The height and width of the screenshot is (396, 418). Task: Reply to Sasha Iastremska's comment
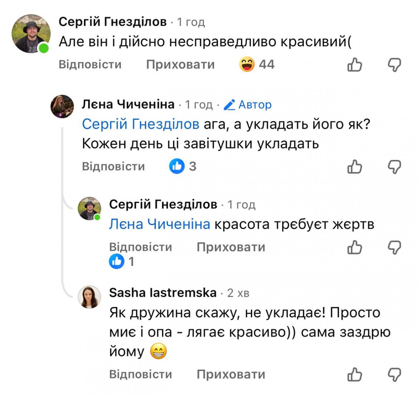[x=140, y=374]
